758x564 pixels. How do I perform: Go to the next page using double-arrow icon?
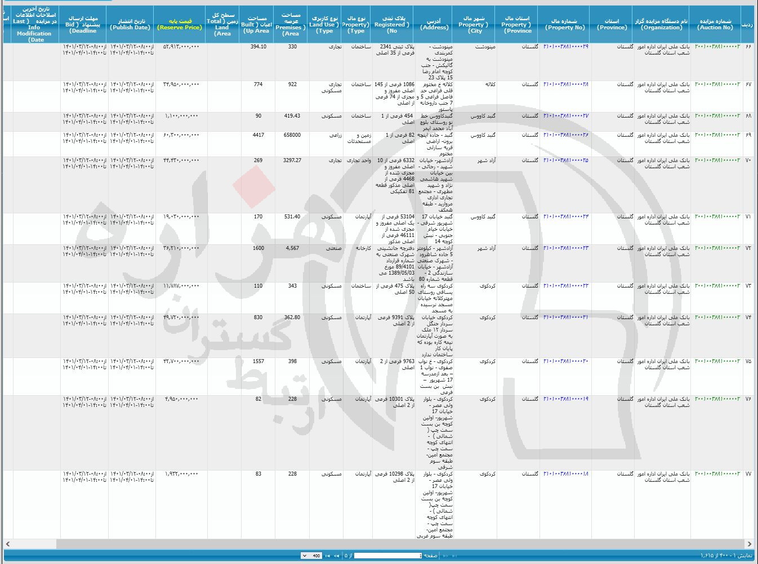tap(336, 556)
